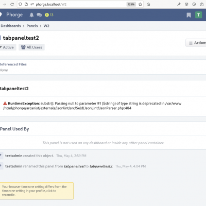The width and height of the screenshot is (206, 206).
Task: Open the conversations chat bubbles icon
Action: click(39, 15)
